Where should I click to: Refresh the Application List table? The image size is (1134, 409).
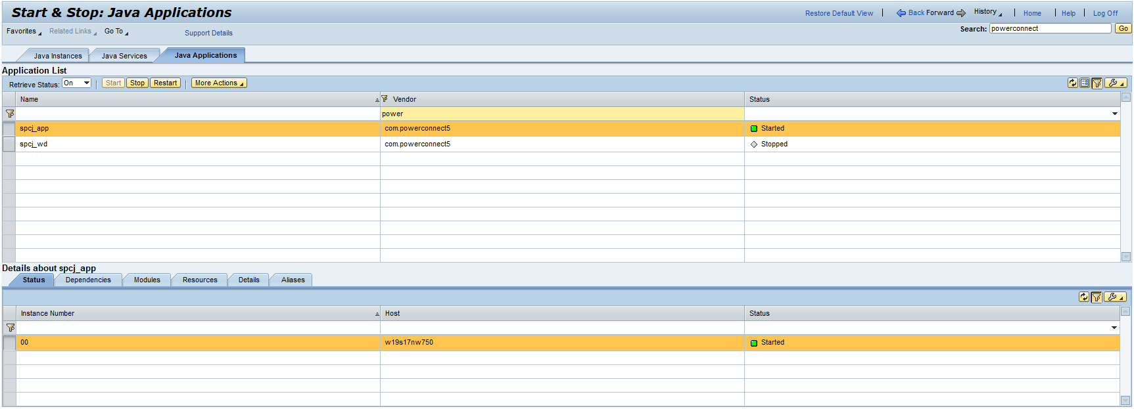1073,83
